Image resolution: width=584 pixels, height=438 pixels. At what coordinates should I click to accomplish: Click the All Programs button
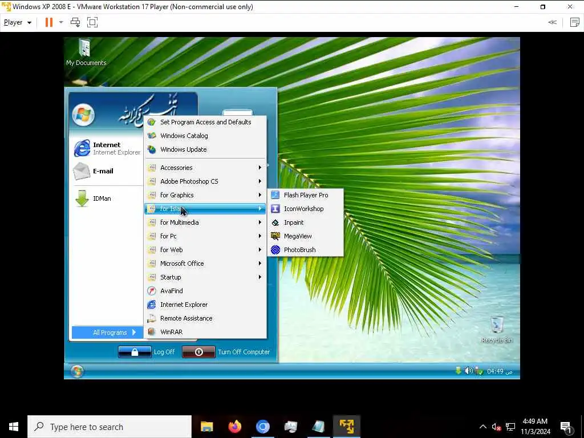click(x=108, y=332)
